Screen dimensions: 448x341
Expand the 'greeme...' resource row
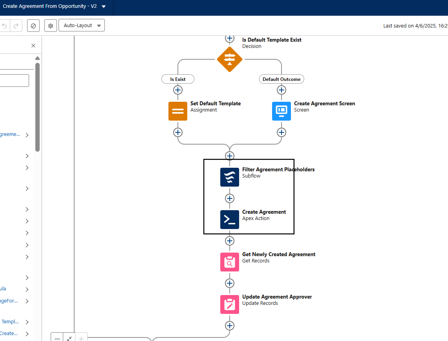point(27,135)
